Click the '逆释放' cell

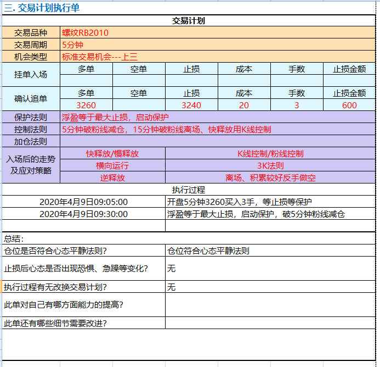[112, 177]
